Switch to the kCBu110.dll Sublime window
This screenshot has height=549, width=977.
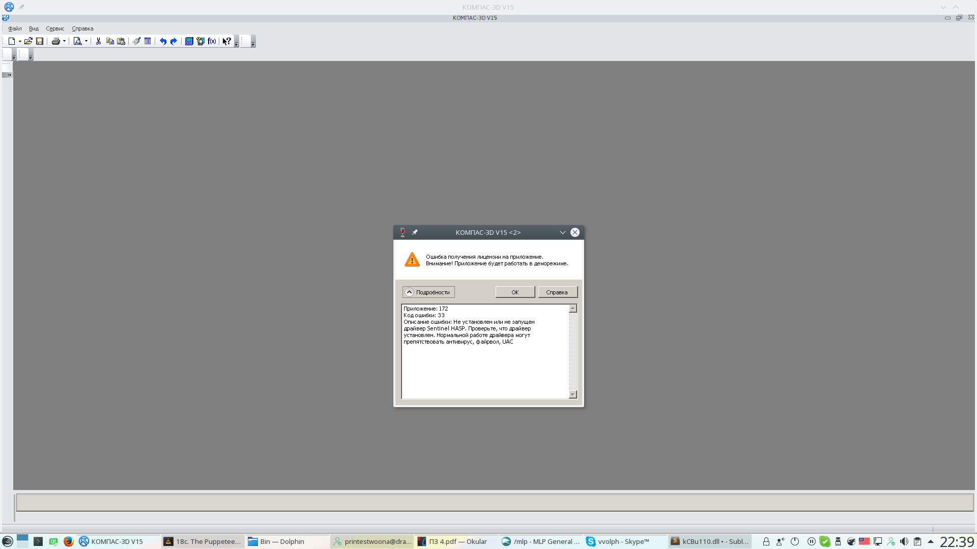point(710,541)
